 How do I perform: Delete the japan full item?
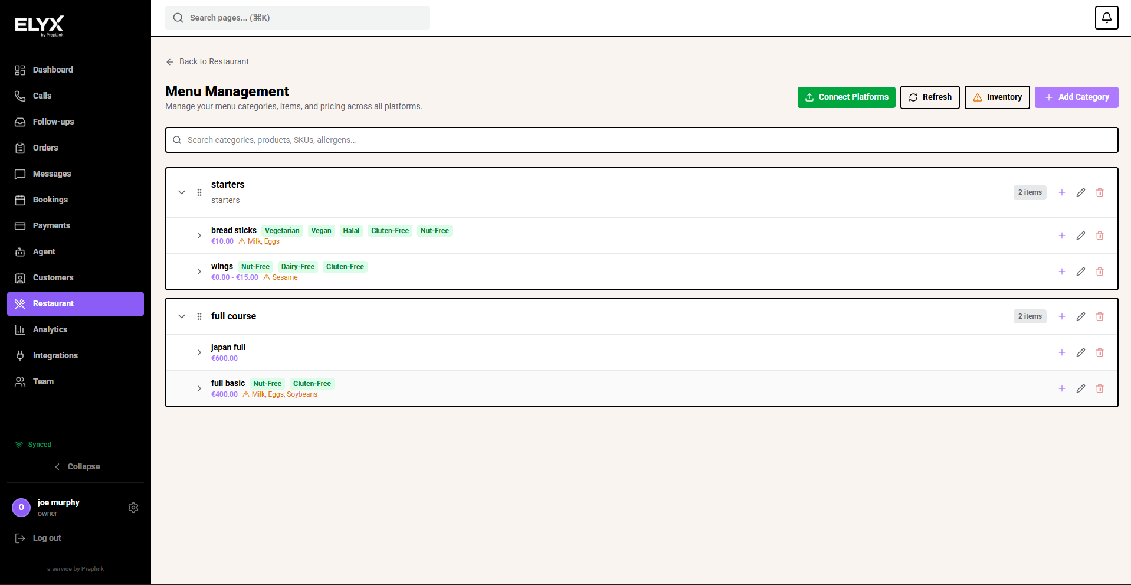tap(1099, 352)
